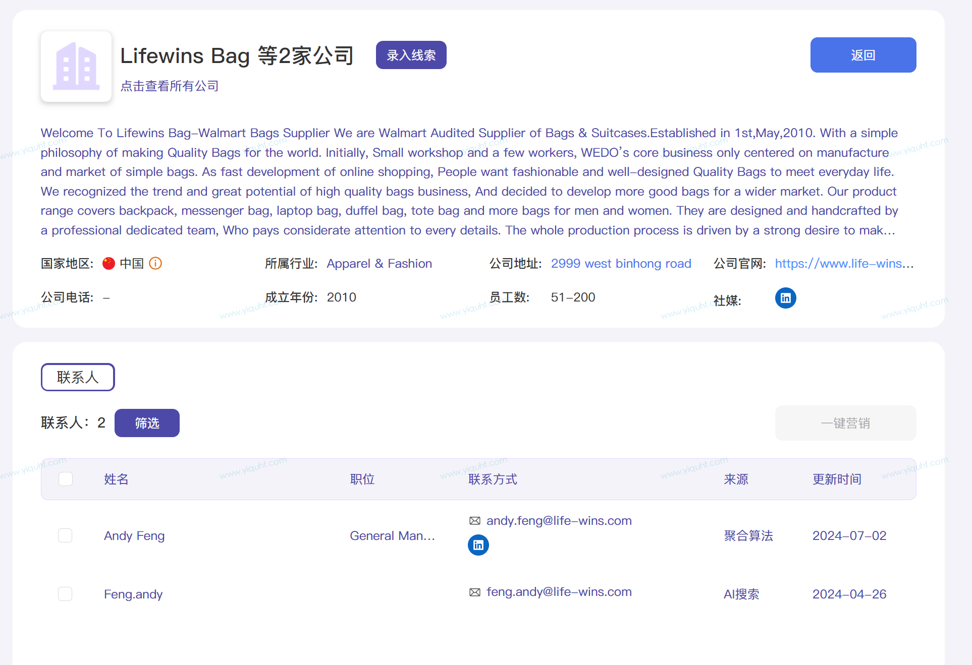Click the AI搜索 source cell
The width and height of the screenshot is (972, 665).
pos(741,594)
